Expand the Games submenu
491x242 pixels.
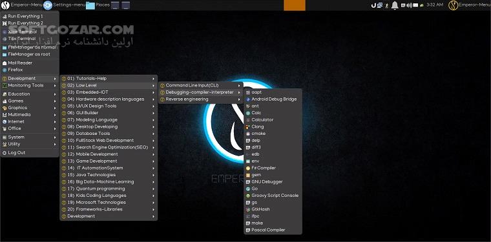tap(30, 101)
